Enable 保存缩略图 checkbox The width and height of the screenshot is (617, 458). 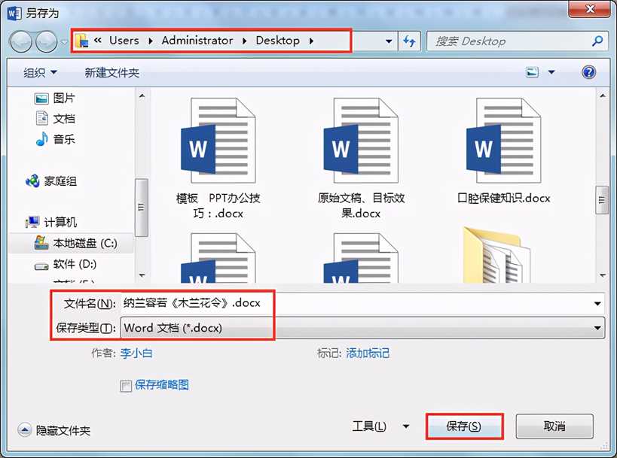click(127, 385)
